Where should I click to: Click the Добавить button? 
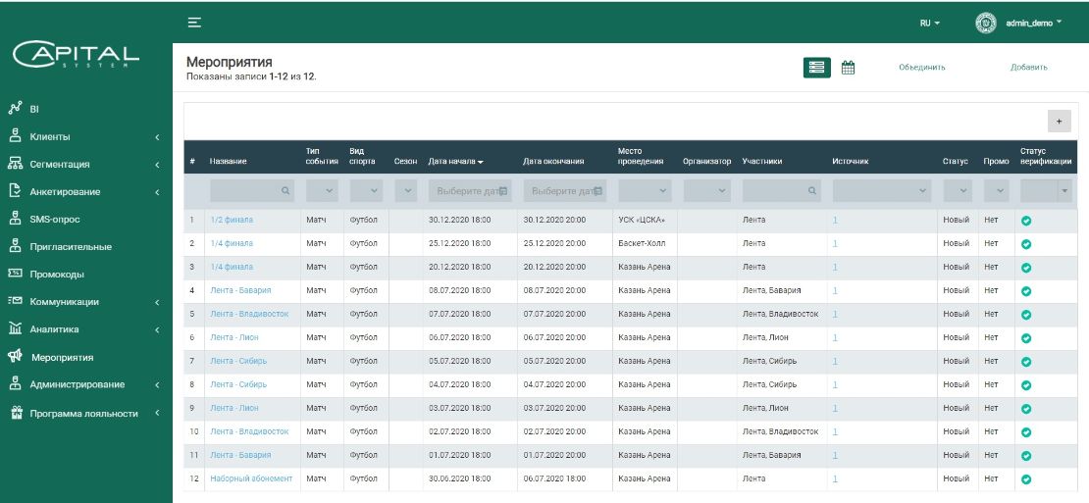coord(1029,68)
